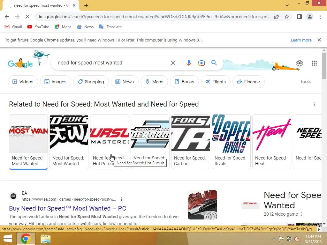Open the Need for Speed Underground card
Screen dimensions: 327x245
point(150,142)
